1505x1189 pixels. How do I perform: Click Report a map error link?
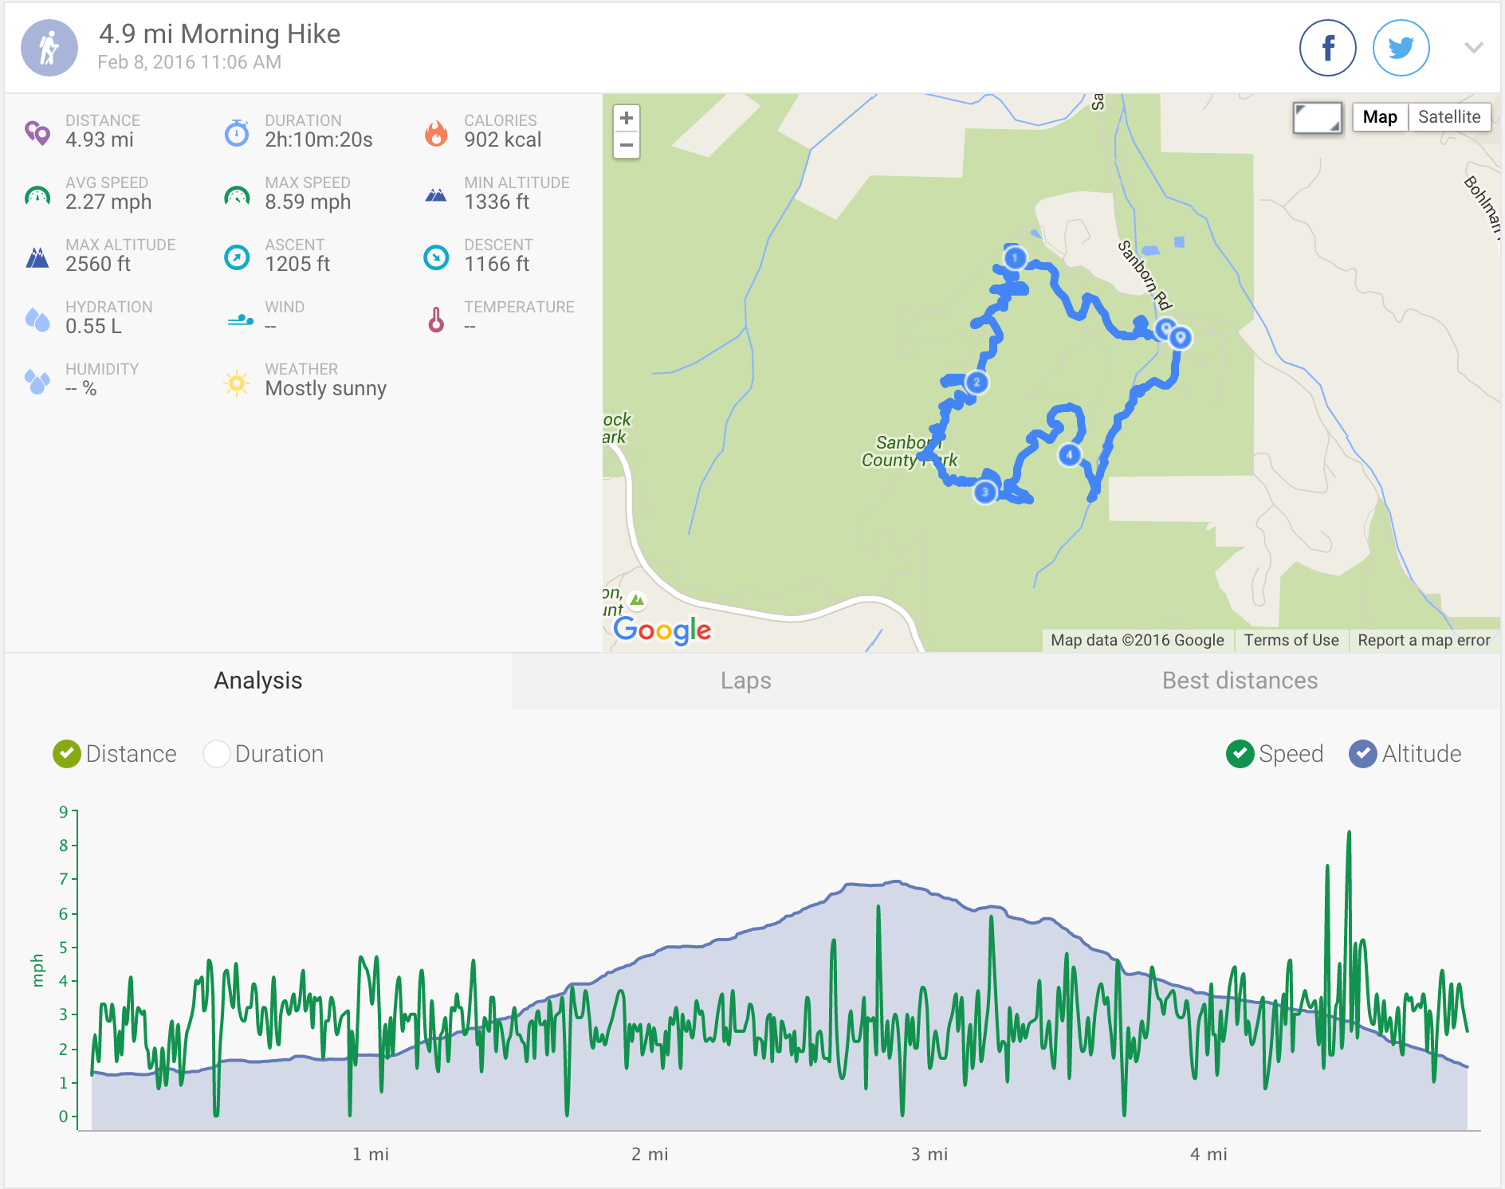(1423, 640)
